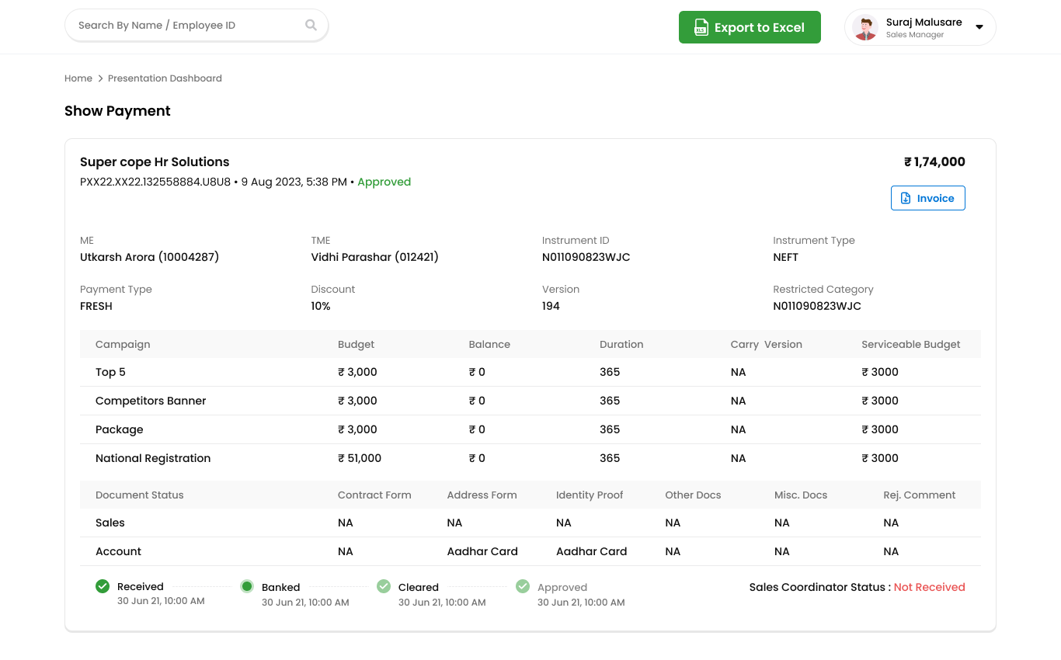Select the National Registration campaign row
Screen dimensions: 1061x660
click(x=530, y=458)
